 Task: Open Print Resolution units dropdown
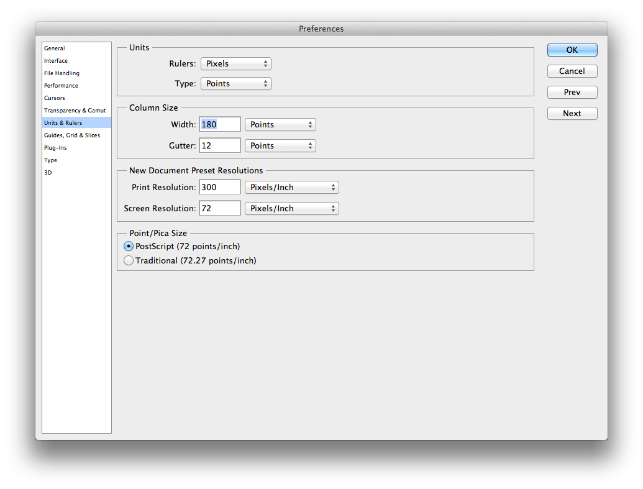pos(291,188)
